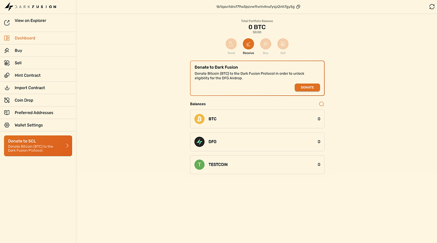
Task: Go to Import Contract
Action: [x=29, y=88]
